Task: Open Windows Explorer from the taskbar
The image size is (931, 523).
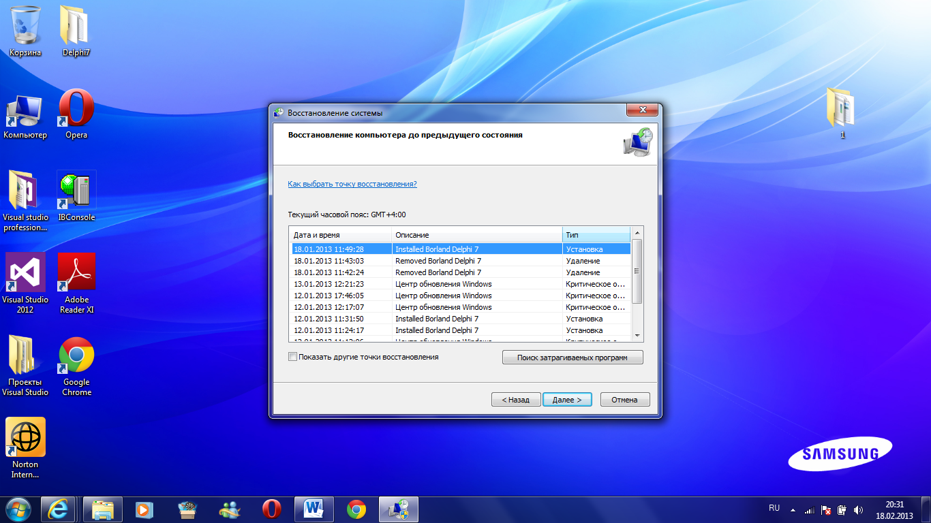Action: [103, 509]
